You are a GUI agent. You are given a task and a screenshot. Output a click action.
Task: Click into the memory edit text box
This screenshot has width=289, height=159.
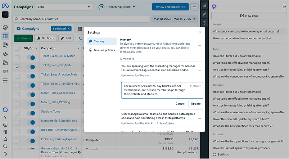click(x=162, y=90)
